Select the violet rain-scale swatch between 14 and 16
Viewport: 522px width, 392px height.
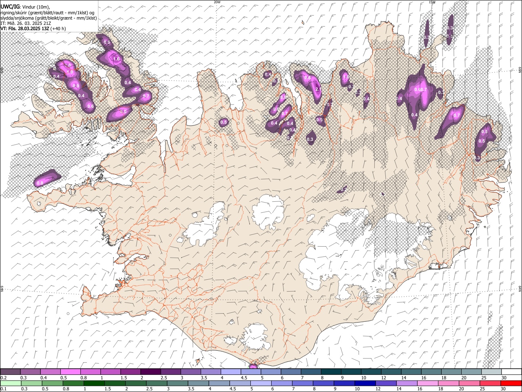coord(407,383)
